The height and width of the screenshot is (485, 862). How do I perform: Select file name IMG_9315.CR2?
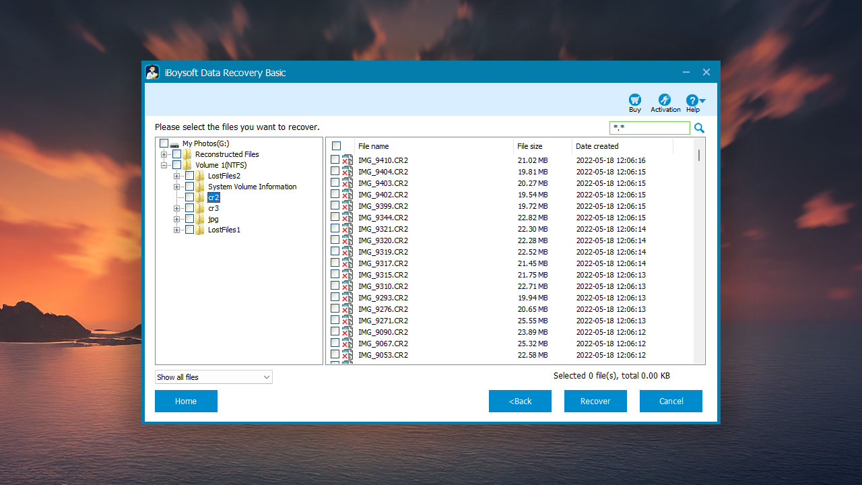(383, 275)
